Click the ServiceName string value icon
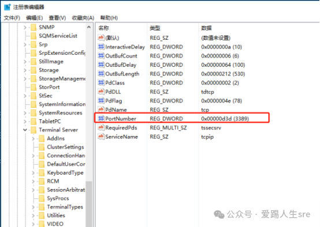Image resolution: width=320 pixels, height=227 pixels. pos(101,137)
